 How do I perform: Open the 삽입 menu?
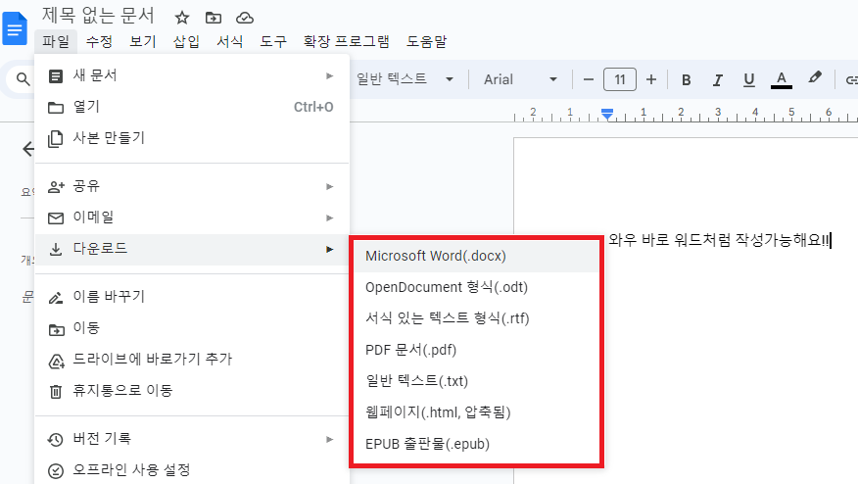click(186, 41)
